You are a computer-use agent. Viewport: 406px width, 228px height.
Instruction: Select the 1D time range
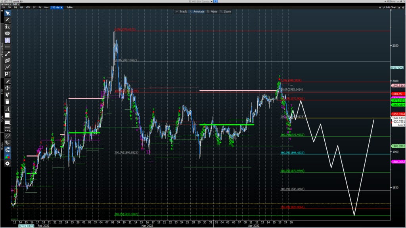(3, 8)
